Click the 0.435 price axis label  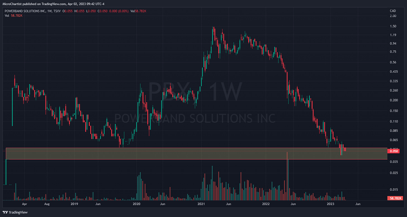point(394,72)
